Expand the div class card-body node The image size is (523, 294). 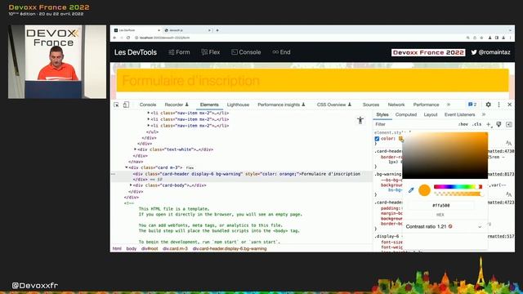pos(131,185)
